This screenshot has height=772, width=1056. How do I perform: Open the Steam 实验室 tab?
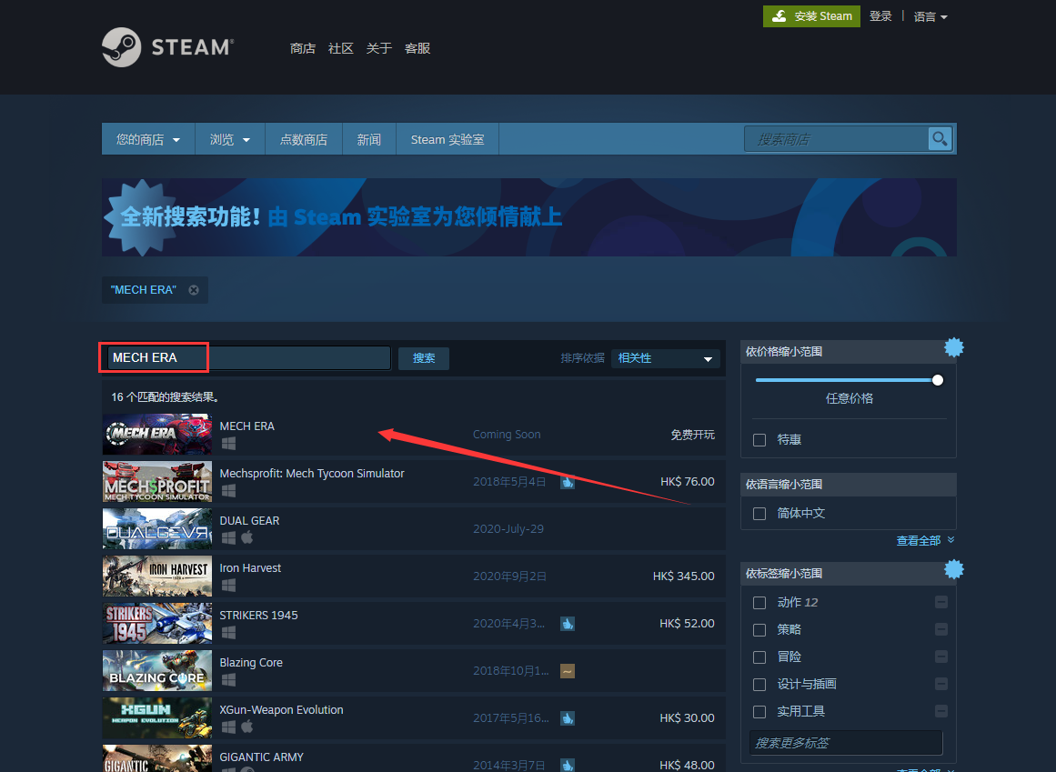click(x=448, y=139)
